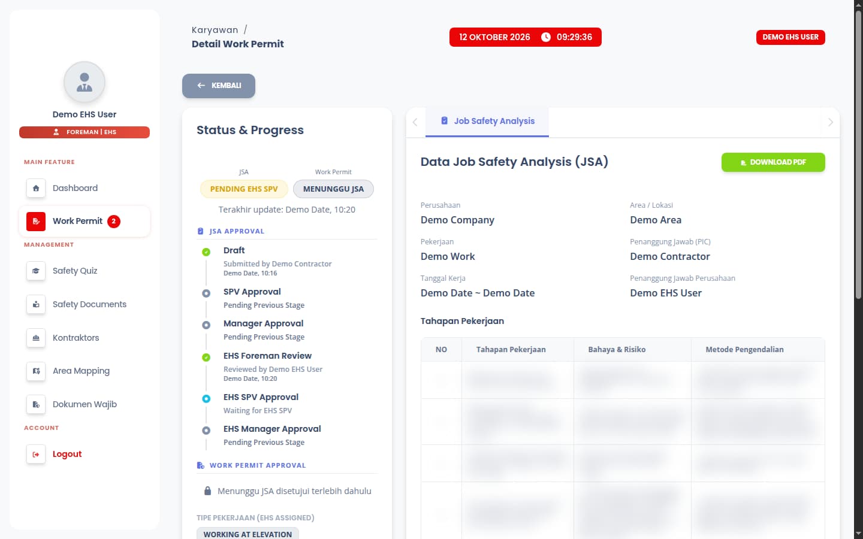This screenshot has height=539, width=863.
Task: Click the Work Permit Approval section icon
Action: click(201, 465)
